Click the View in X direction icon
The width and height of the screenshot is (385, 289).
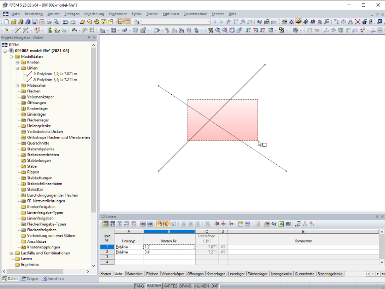249,30
